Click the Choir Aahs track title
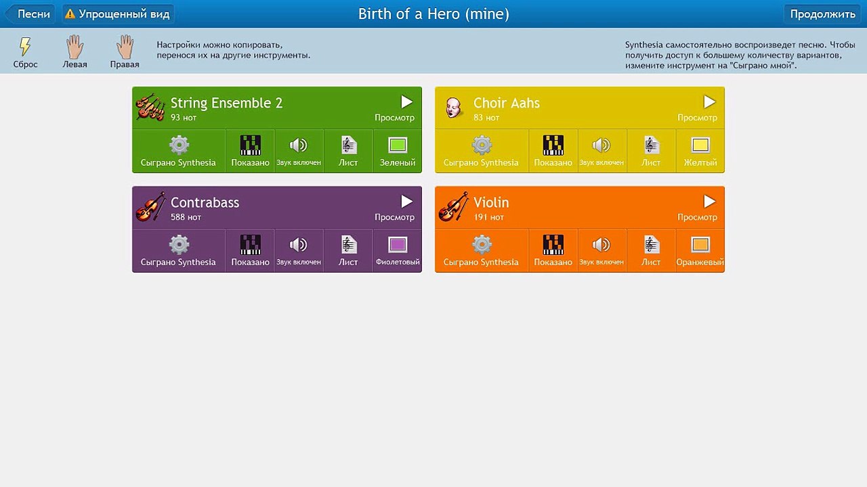 tap(507, 103)
